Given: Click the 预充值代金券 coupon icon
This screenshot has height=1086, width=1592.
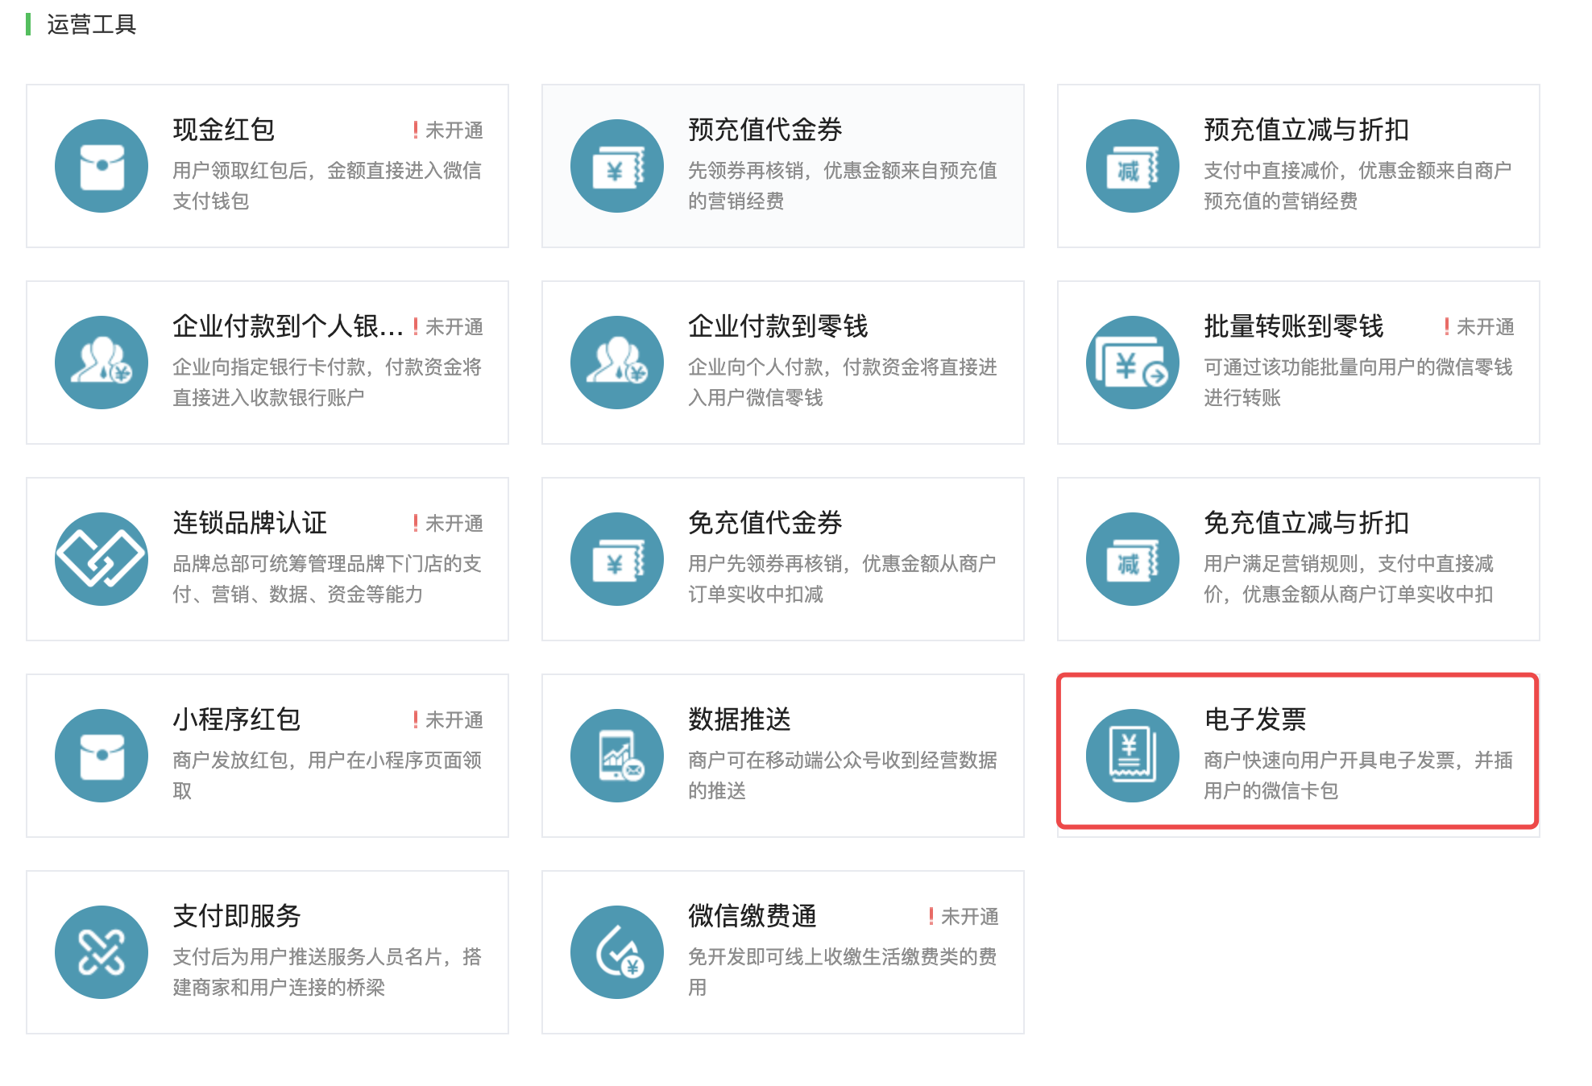Looking at the screenshot, I should coord(617,166).
